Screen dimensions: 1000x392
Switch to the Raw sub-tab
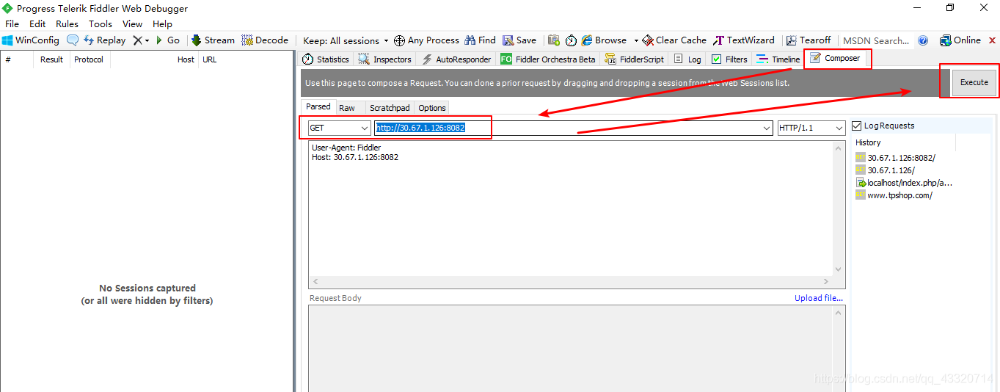(347, 108)
